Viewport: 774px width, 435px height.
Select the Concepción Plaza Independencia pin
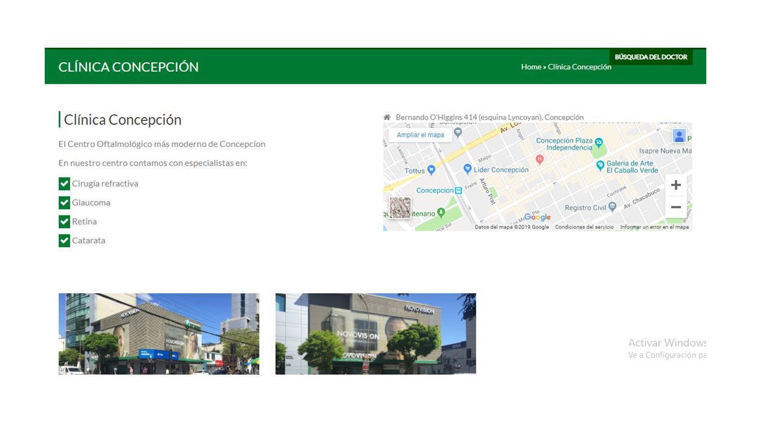[x=599, y=143]
